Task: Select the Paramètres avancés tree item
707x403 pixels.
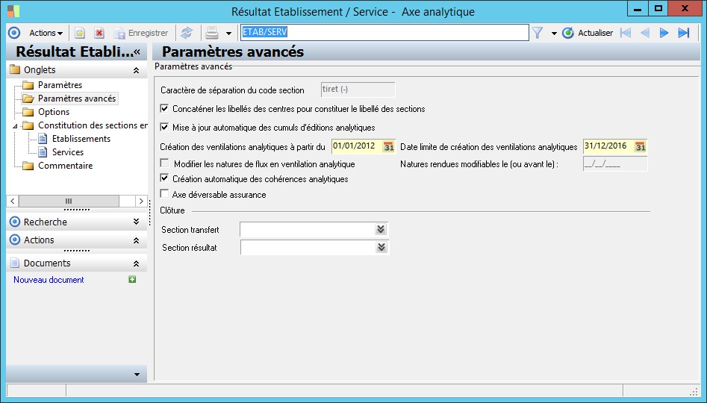Action: pyautogui.click(x=77, y=99)
